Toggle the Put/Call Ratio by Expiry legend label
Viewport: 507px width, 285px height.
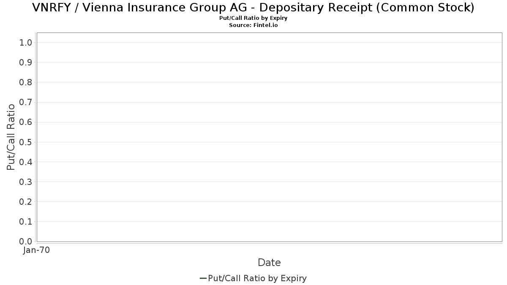[x=257, y=278]
